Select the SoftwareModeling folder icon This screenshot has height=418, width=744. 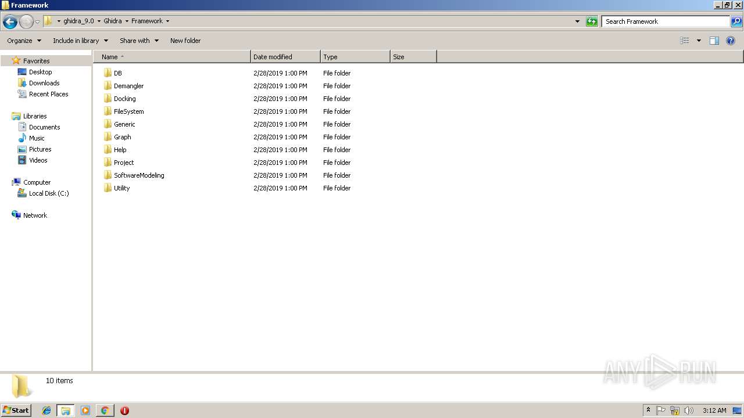pyautogui.click(x=108, y=175)
